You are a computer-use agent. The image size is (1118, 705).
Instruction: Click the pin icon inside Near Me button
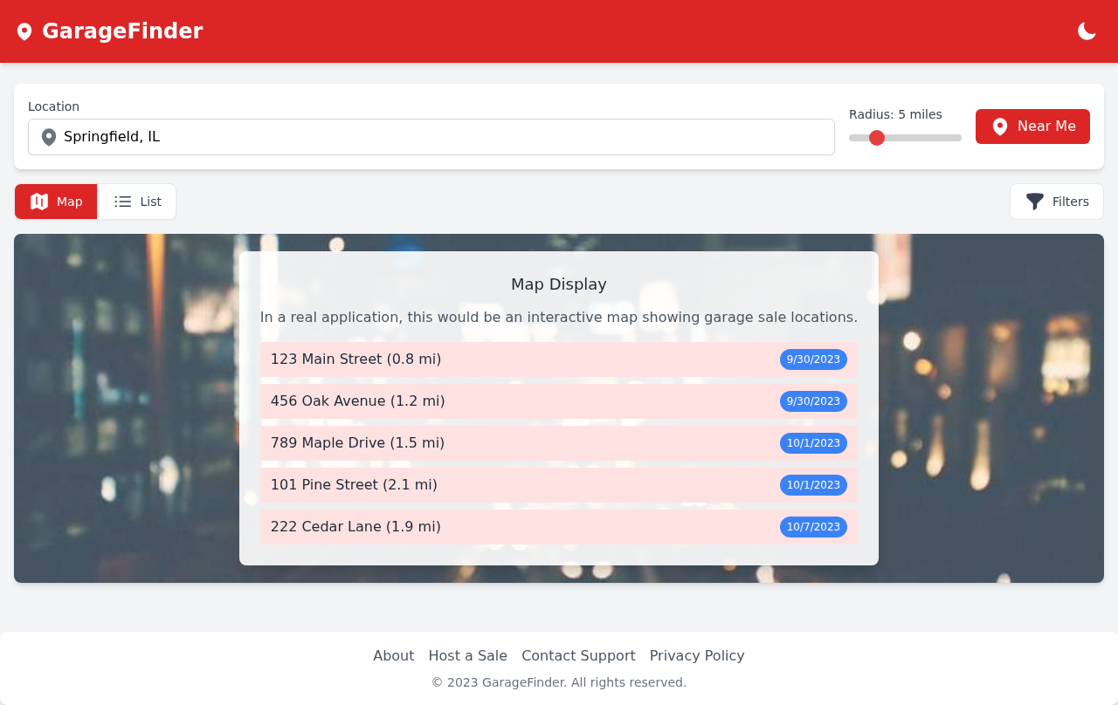(x=1001, y=126)
